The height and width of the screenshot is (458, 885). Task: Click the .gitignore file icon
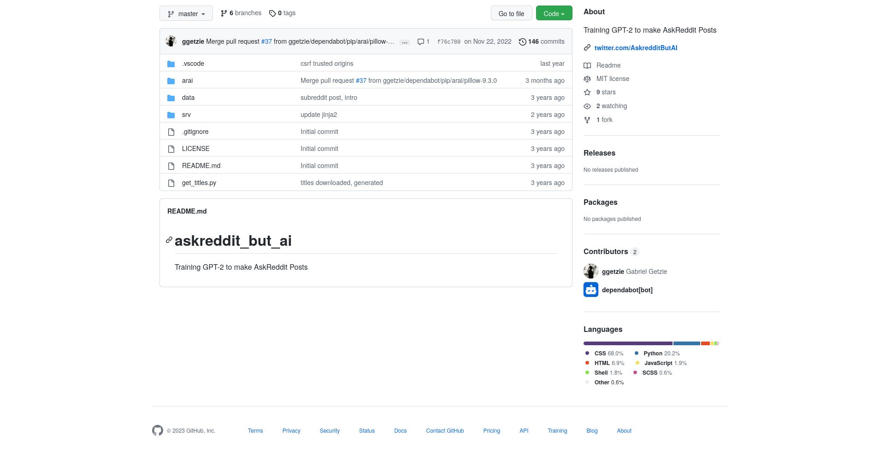pyautogui.click(x=171, y=132)
